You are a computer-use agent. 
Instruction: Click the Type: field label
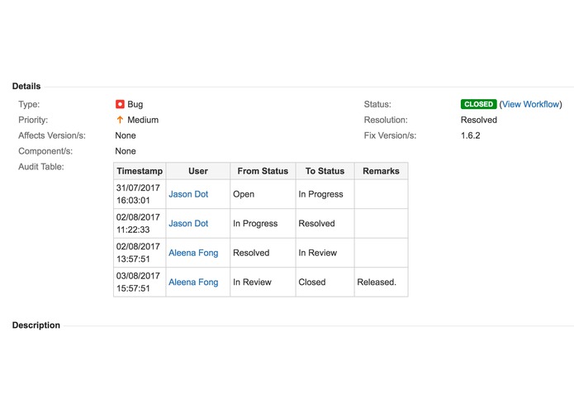point(29,105)
